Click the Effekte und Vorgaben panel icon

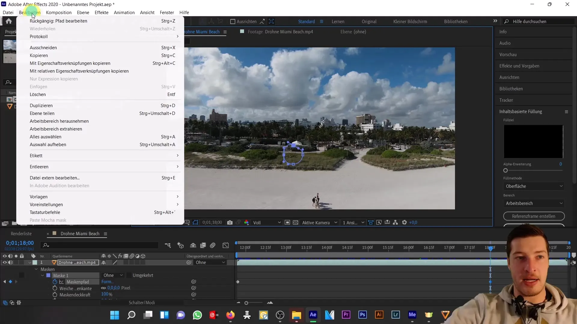(x=520, y=66)
